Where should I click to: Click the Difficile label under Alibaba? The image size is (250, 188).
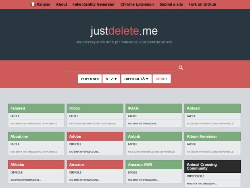click(x=17, y=172)
